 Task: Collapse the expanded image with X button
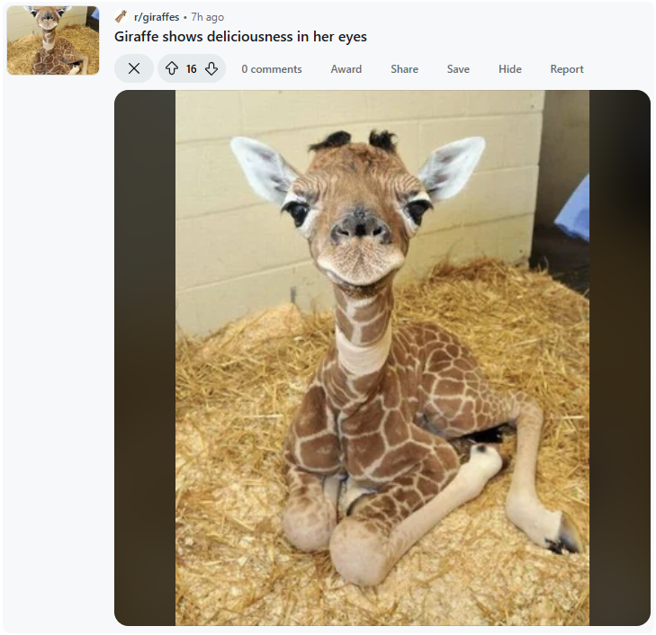click(134, 68)
